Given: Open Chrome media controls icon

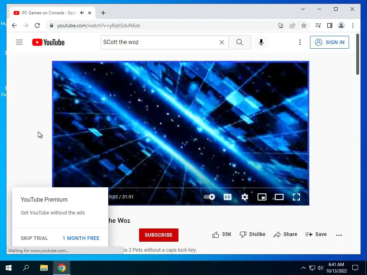Looking at the screenshot, I should [x=318, y=25].
